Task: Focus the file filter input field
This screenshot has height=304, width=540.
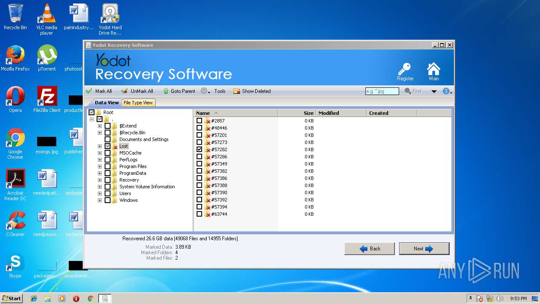Action: click(382, 91)
